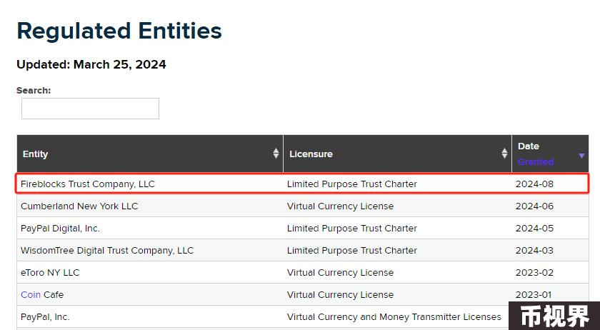Click into the Search input field

pyautogui.click(x=90, y=109)
